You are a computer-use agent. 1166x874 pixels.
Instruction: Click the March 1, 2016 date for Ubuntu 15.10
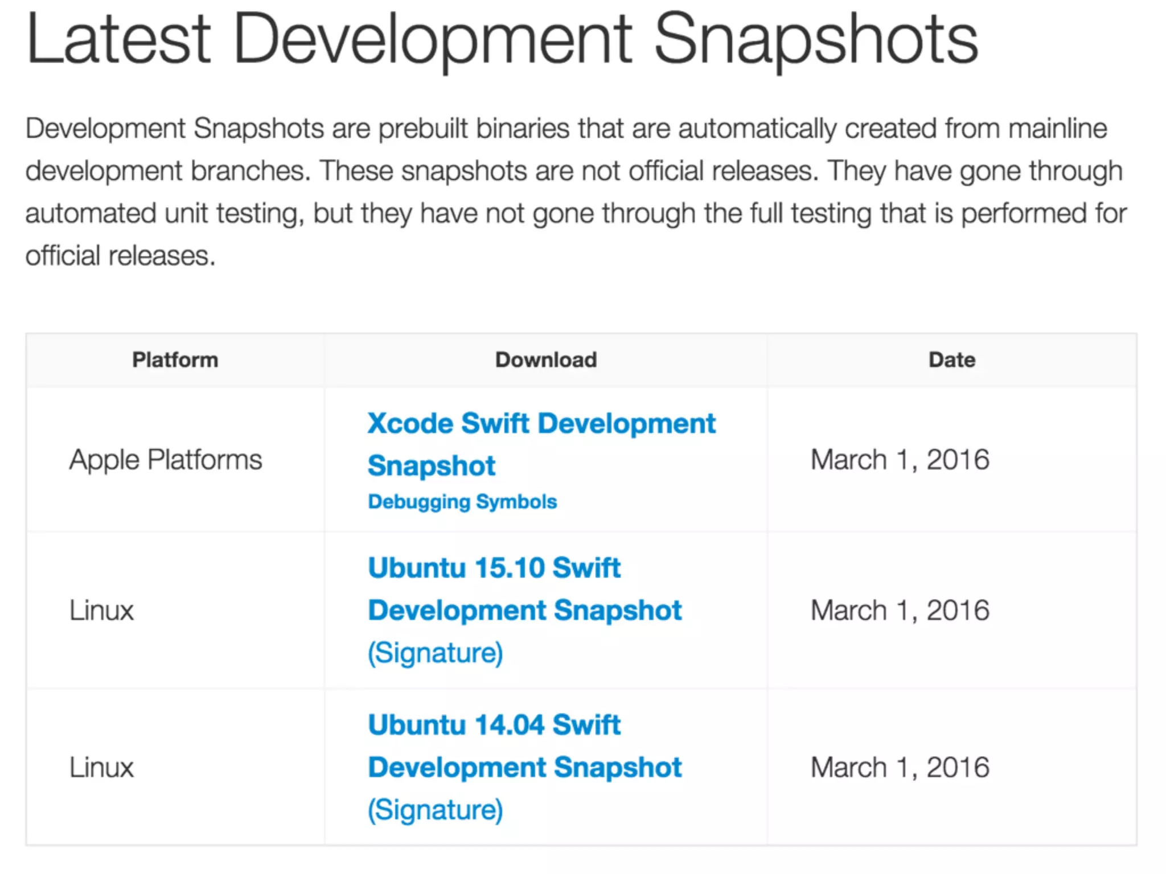pos(900,611)
